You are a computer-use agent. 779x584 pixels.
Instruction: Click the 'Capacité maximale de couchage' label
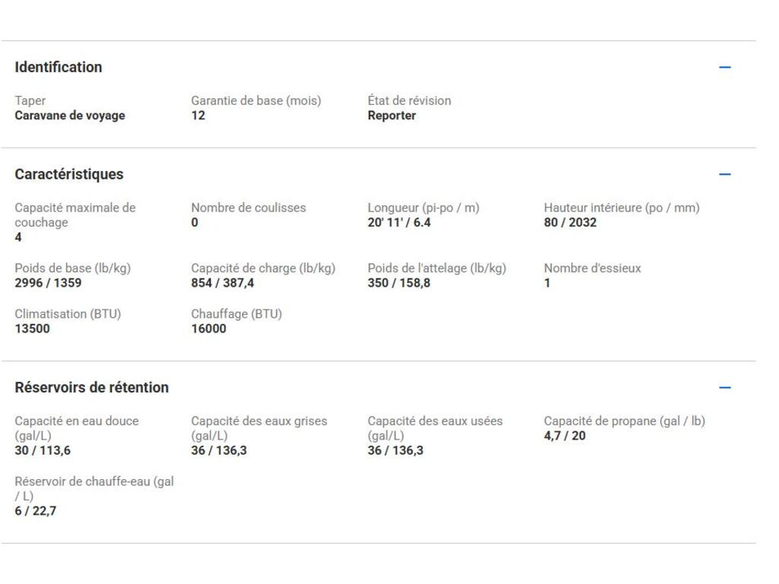click(75, 214)
